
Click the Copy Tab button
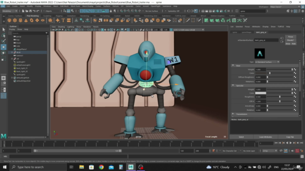(x=290, y=137)
